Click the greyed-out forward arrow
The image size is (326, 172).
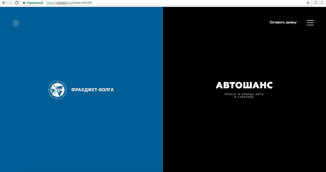point(10,3)
